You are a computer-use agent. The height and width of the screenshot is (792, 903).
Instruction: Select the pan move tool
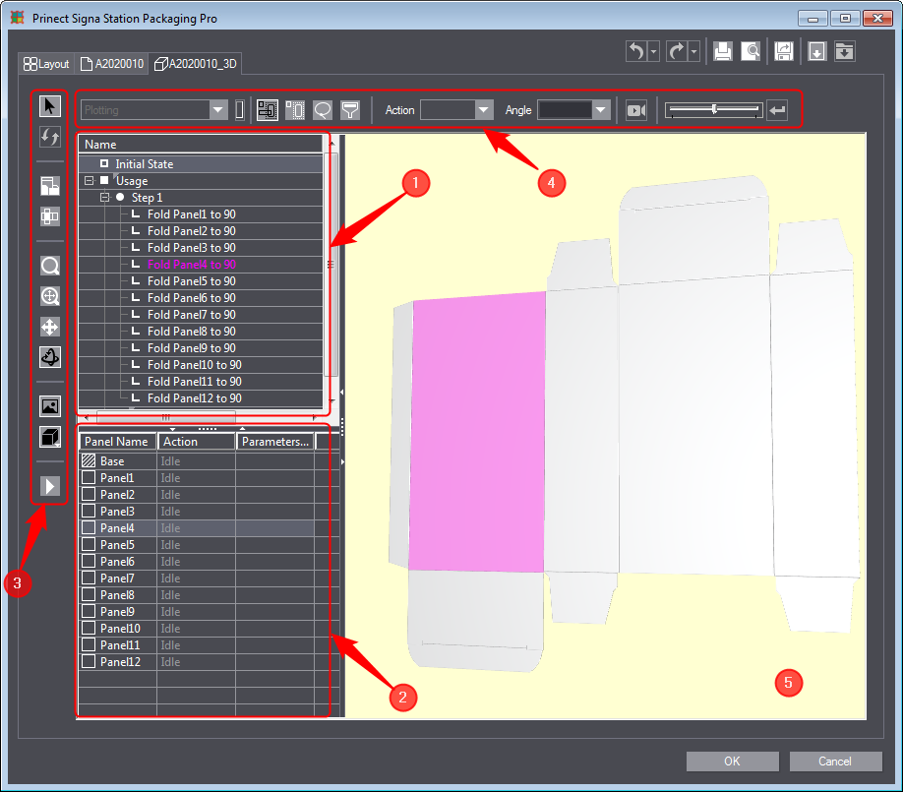point(50,327)
